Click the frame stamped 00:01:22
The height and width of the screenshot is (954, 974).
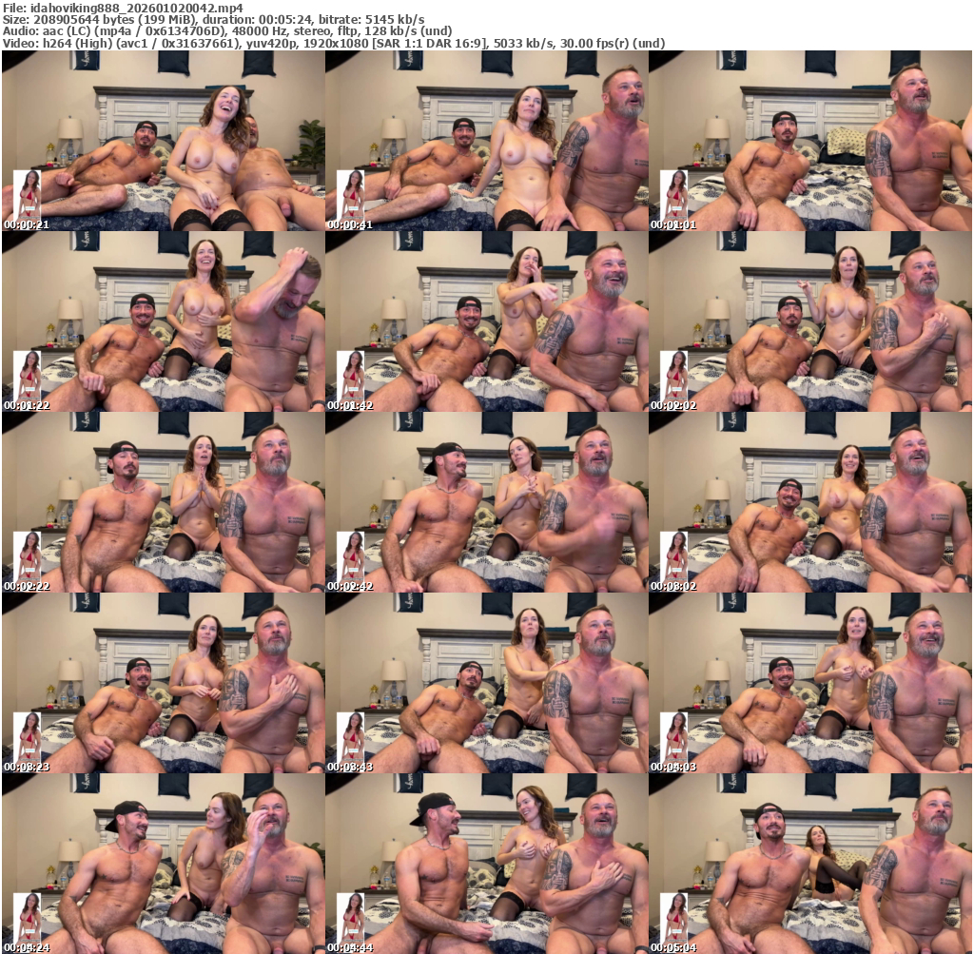click(x=164, y=321)
